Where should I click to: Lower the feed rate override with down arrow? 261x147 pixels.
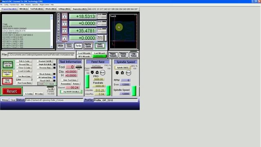(x=92, y=73)
